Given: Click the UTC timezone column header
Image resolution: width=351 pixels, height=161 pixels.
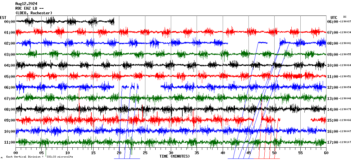Looking at the screenshot, I should click(334, 17).
